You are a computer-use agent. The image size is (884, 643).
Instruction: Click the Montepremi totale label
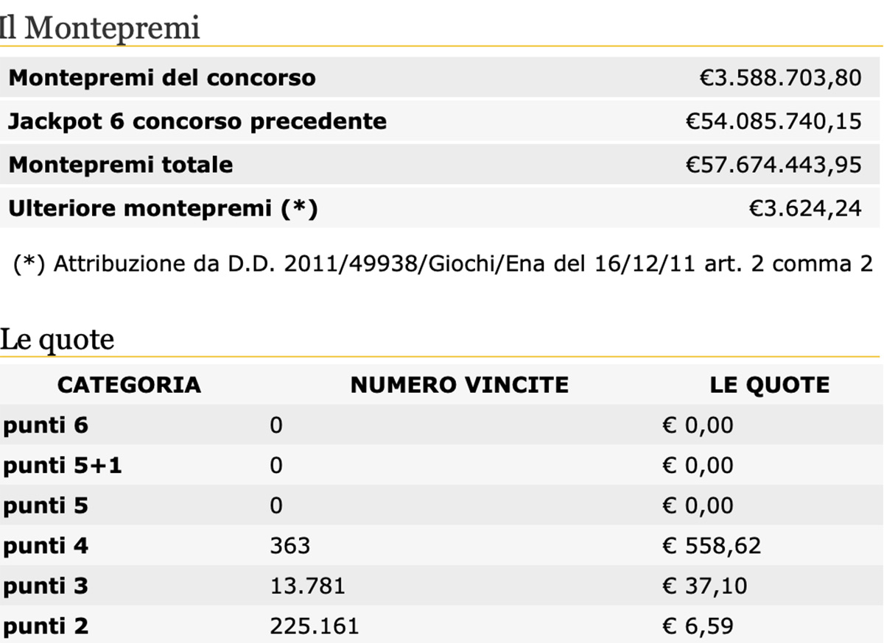pyautogui.click(x=121, y=164)
